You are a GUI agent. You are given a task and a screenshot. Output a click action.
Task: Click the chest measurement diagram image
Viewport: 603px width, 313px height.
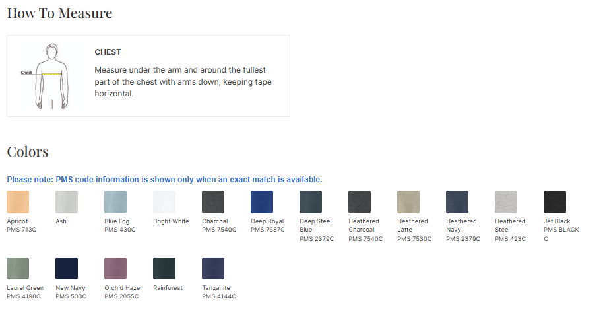[x=51, y=76]
